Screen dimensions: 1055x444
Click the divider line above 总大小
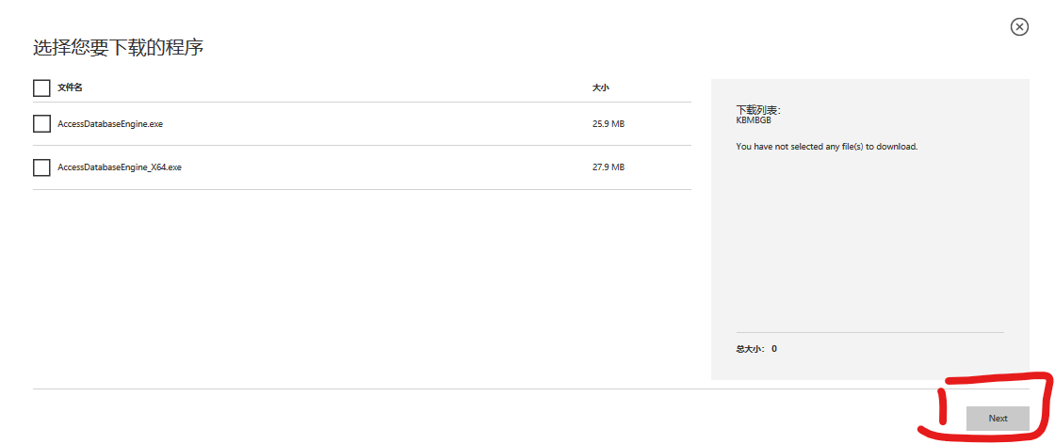[869, 332]
